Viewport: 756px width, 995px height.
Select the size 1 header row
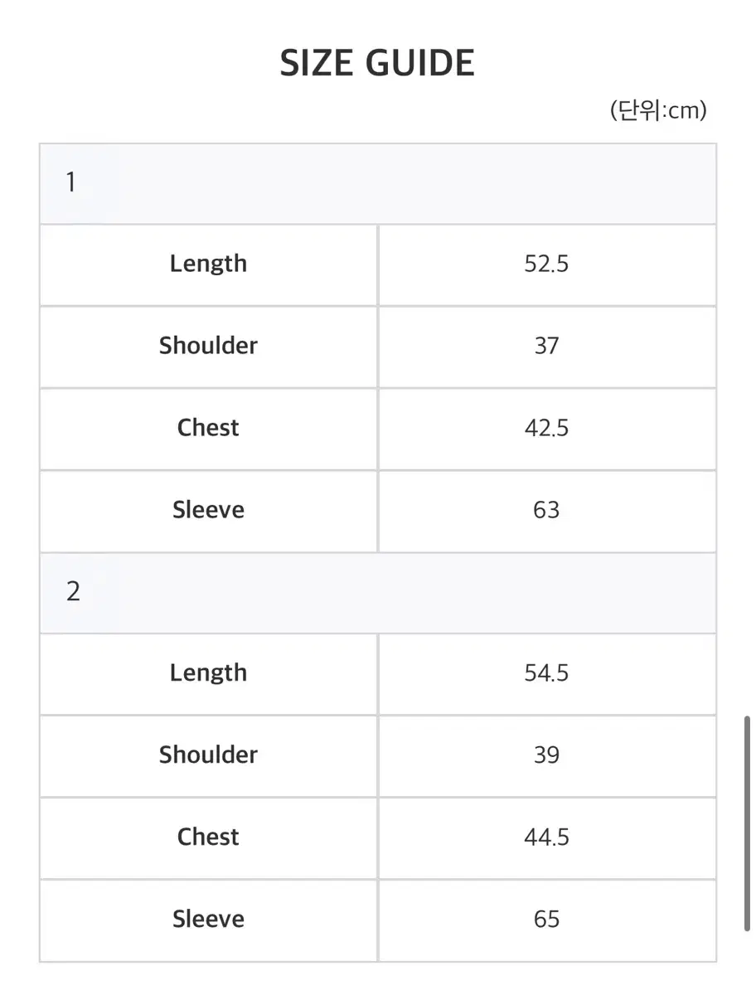(378, 183)
